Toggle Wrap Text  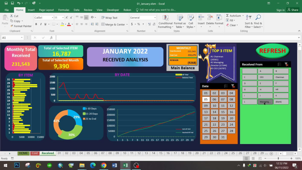(109, 18)
